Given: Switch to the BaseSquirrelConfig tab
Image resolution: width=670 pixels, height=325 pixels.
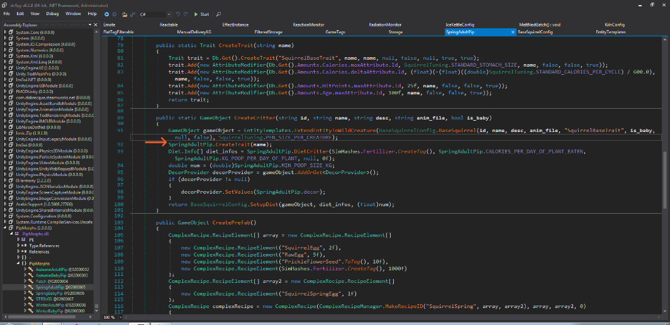Looking at the screenshot, I should tap(535, 31).
